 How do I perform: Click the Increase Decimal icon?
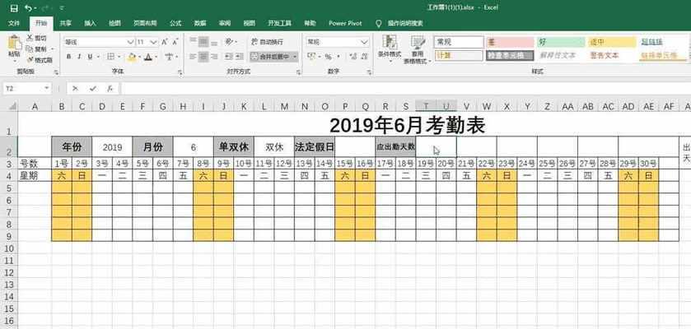coord(353,57)
